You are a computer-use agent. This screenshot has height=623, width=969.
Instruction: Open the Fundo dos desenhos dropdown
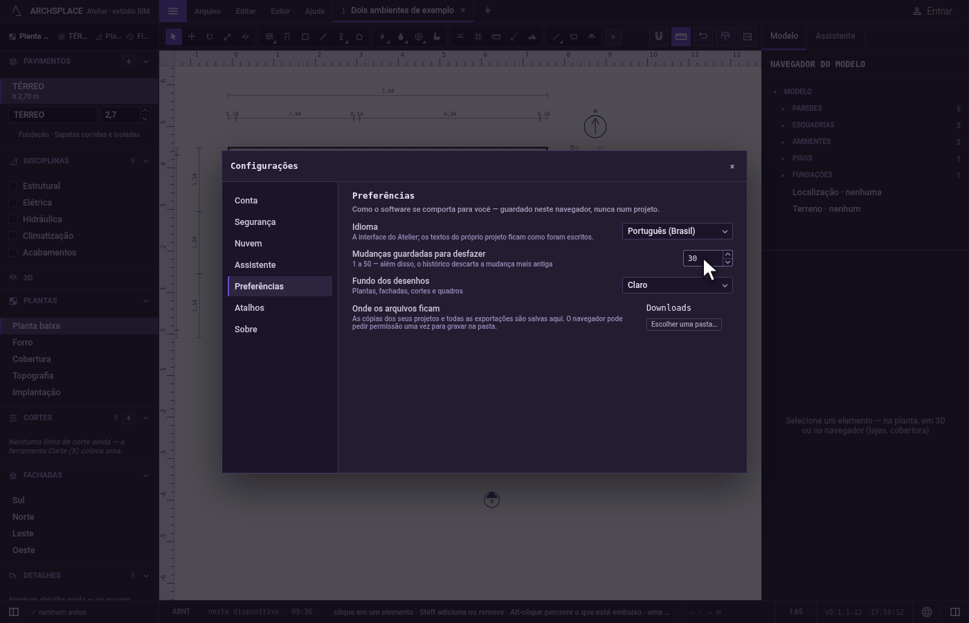click(x=677, y=285)
